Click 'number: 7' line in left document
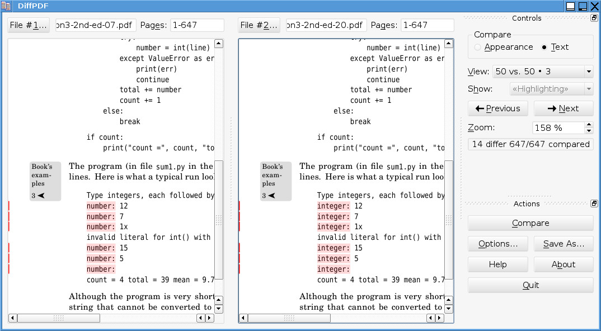 tap(105, 216)
